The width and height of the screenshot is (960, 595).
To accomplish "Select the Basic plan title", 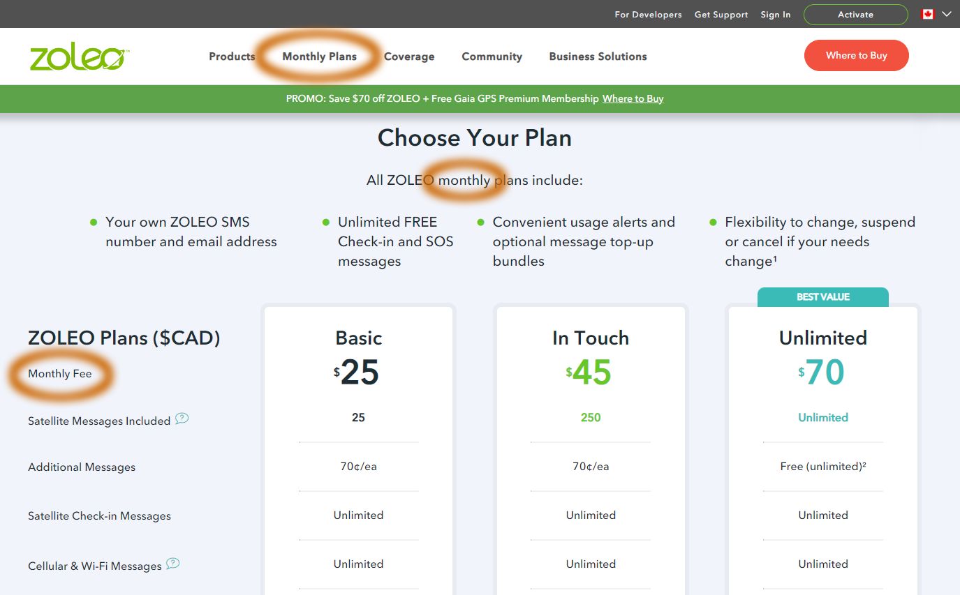I will (x=359, y=338).
